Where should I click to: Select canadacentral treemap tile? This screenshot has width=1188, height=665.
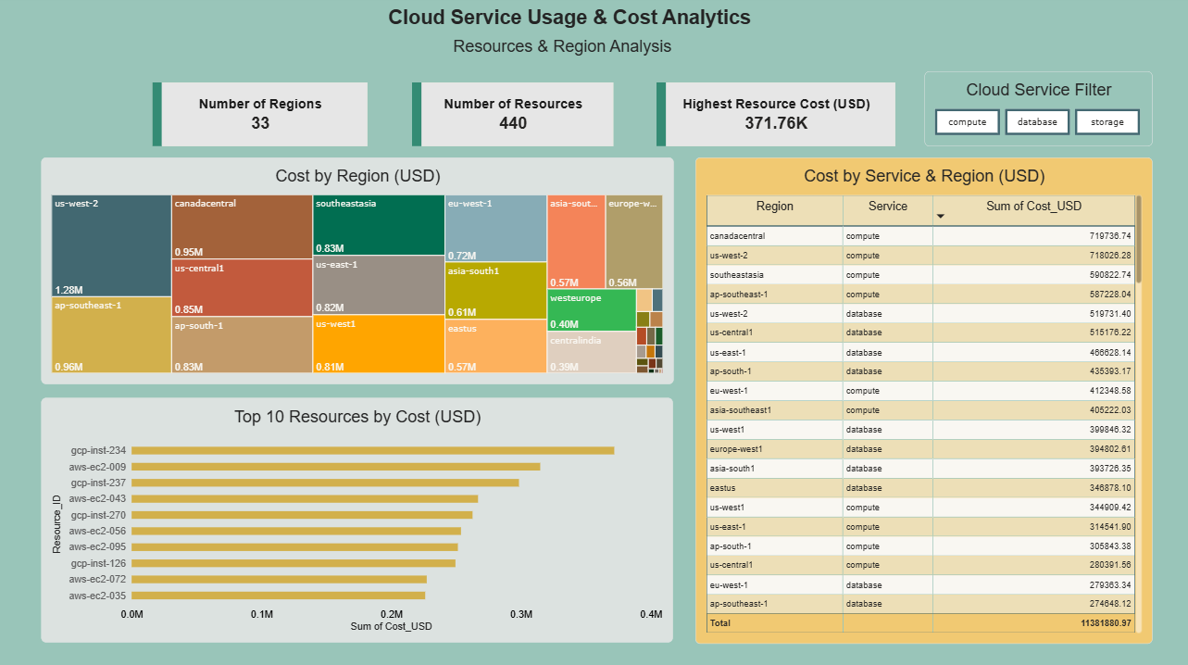tap(242, 227)
